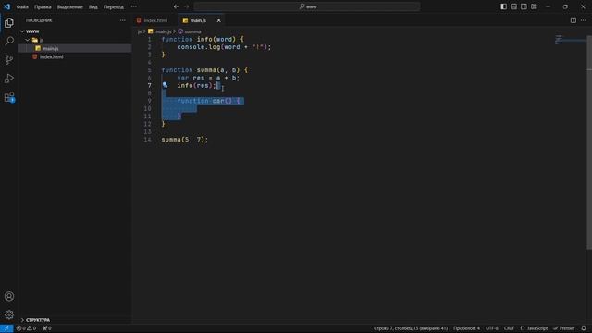Go forward with the navigation arrow

click(187, 6)
